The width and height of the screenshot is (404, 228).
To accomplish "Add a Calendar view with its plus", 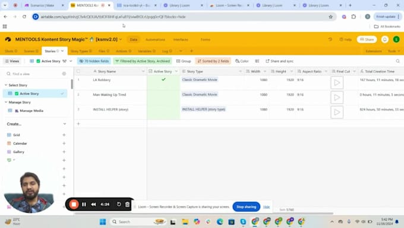I will coord(64,143).
